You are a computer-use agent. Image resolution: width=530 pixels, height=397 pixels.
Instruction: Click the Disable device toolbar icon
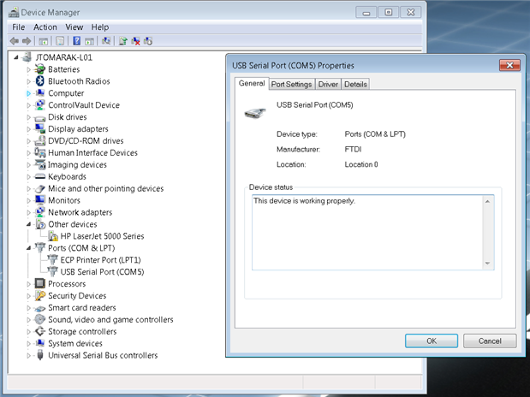pyautogui.click(x=148, y=41)
